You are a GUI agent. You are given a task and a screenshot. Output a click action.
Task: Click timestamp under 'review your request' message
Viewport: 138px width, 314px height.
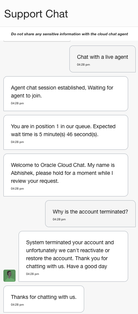click(17, 188)
